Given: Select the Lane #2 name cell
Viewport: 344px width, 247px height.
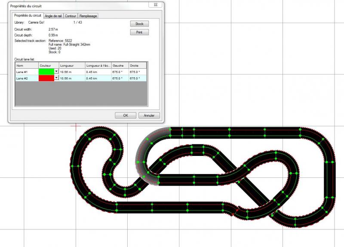Looking at the screenshot, I should (26, 78).
